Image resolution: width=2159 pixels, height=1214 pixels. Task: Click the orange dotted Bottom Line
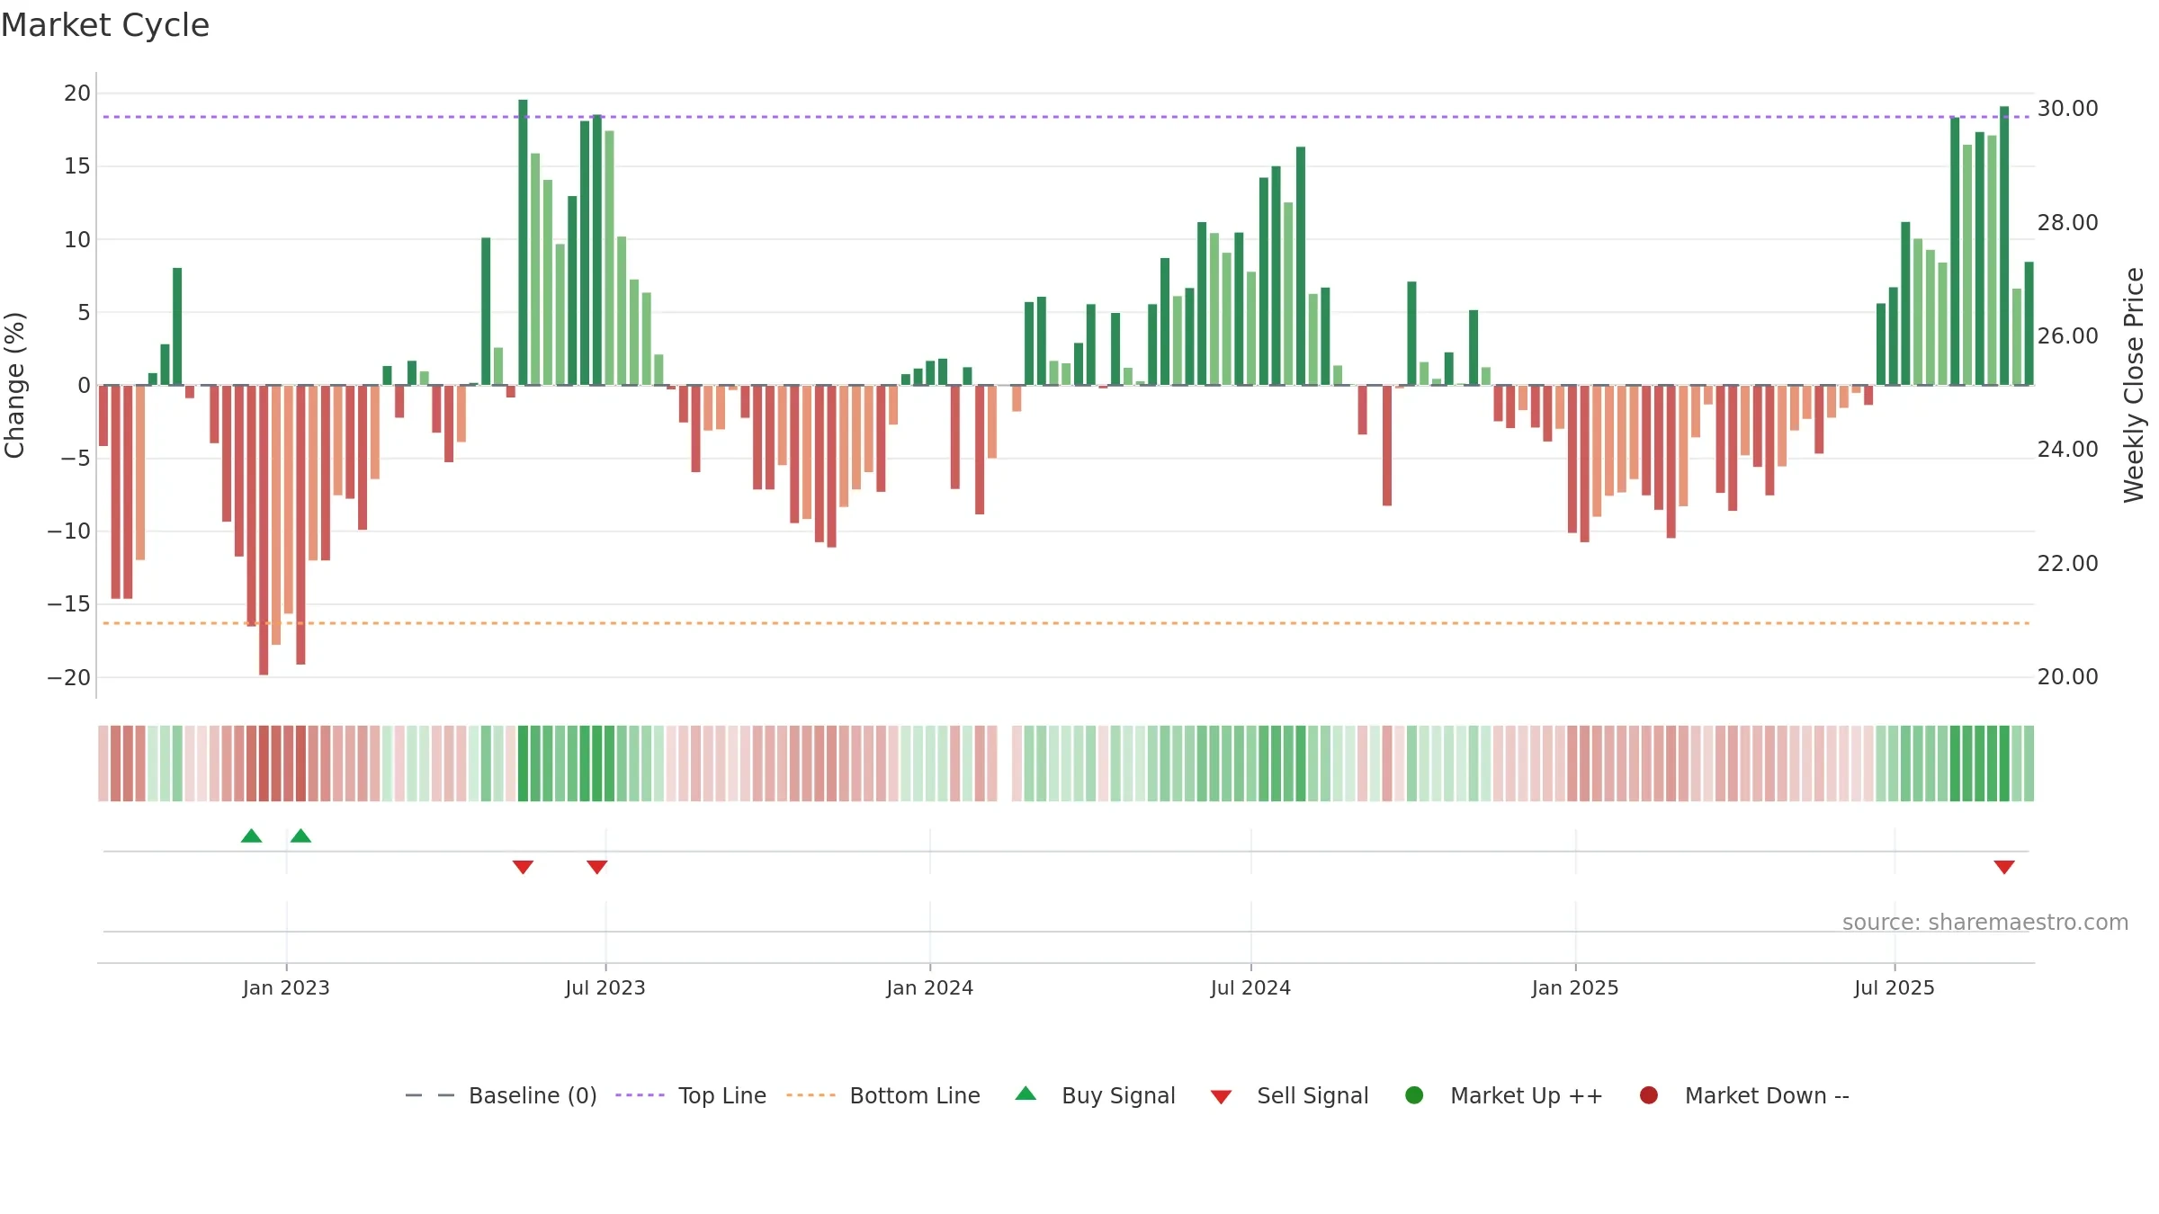[1066, 623]
